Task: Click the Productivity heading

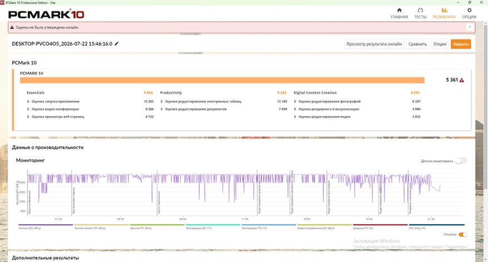Action: 171,93
